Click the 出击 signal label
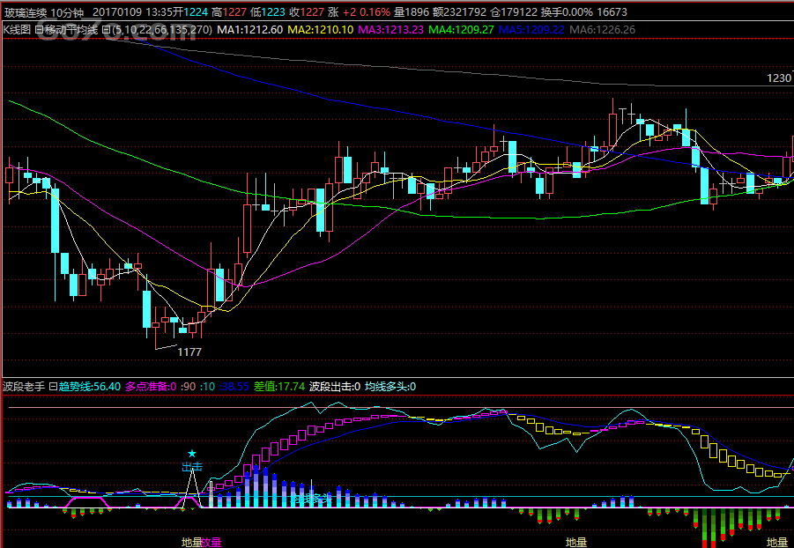The width and height of the screenshot is (794, 548). 192,466
